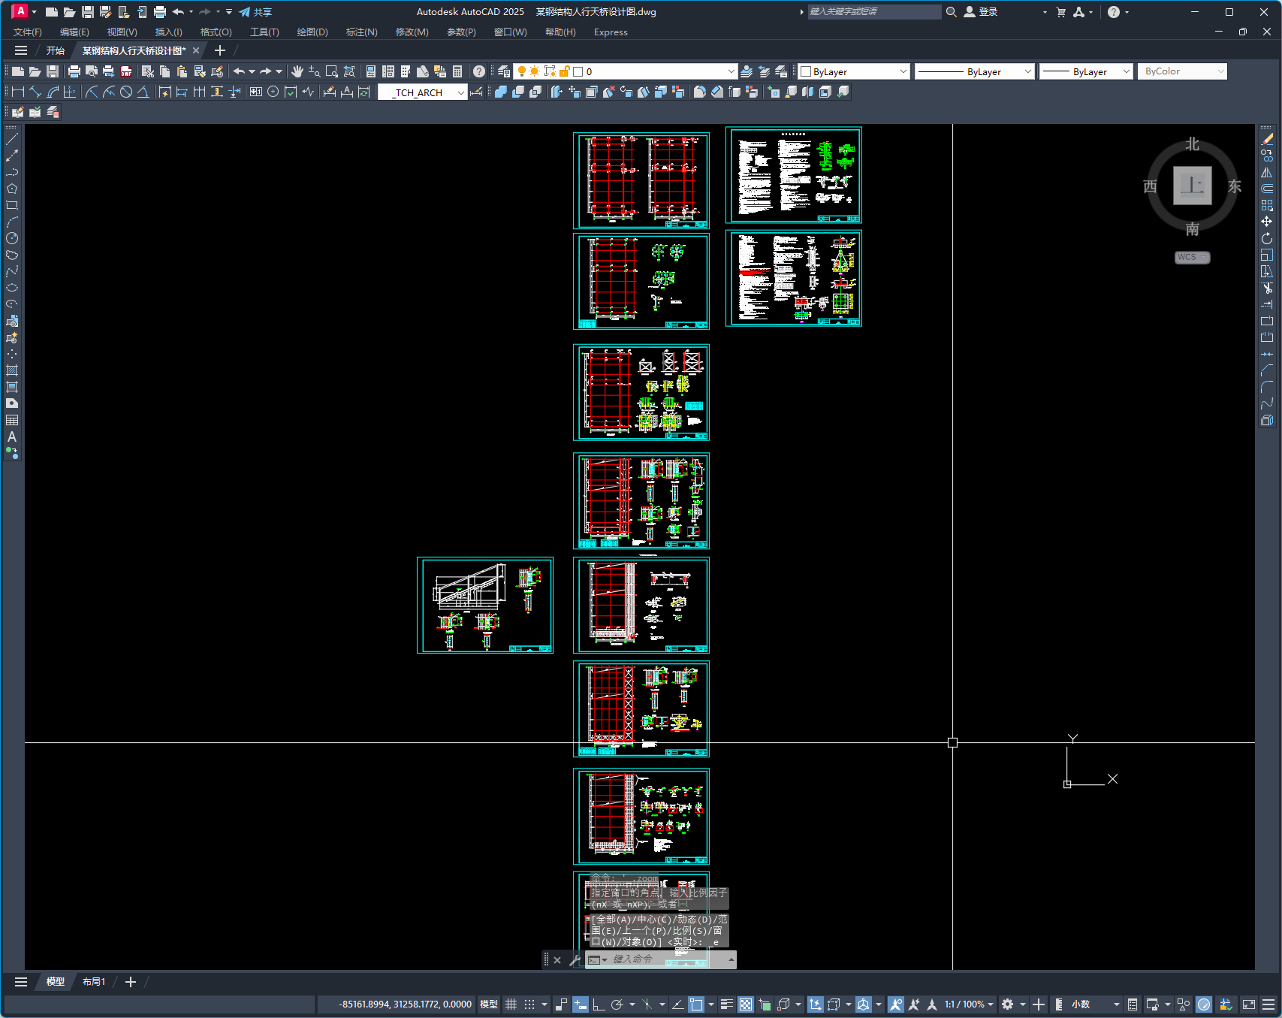Click the Plot (print) icon in toolbar
Image resolution: width=1282 pixels, height=1018 pixels.
74,71
